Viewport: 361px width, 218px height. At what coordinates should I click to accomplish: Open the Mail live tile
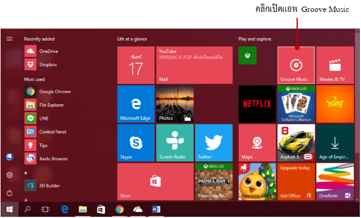195,66
